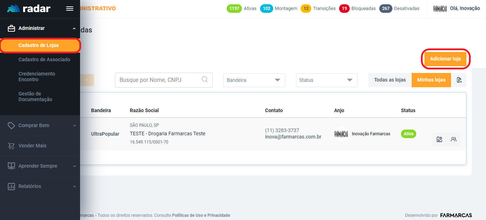This screenshot has height=220, width=486.
Task: Select the Minhas lojas filter
Action: pyautogui.click(x=431, y=80)
